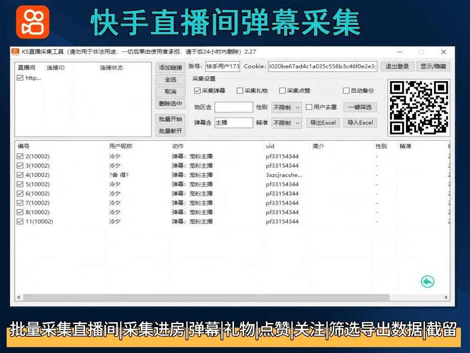470x353 pixels.
Task: Click the 账号 input field
Action: pos(223,66)
